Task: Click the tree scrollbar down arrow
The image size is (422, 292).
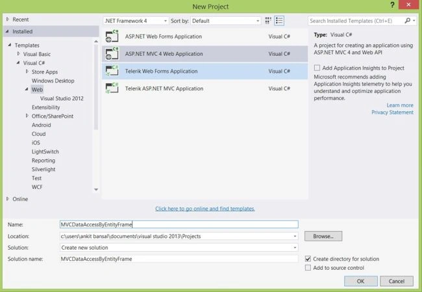Action: coord(96,189)
